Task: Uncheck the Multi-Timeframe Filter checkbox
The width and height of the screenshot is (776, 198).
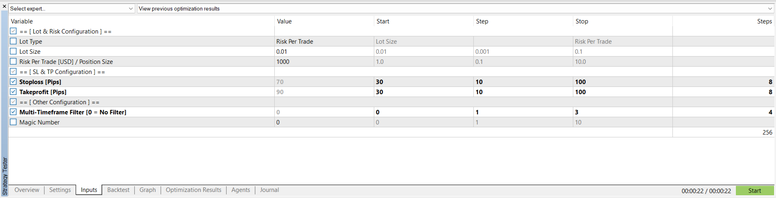Action: click(13, 112)
